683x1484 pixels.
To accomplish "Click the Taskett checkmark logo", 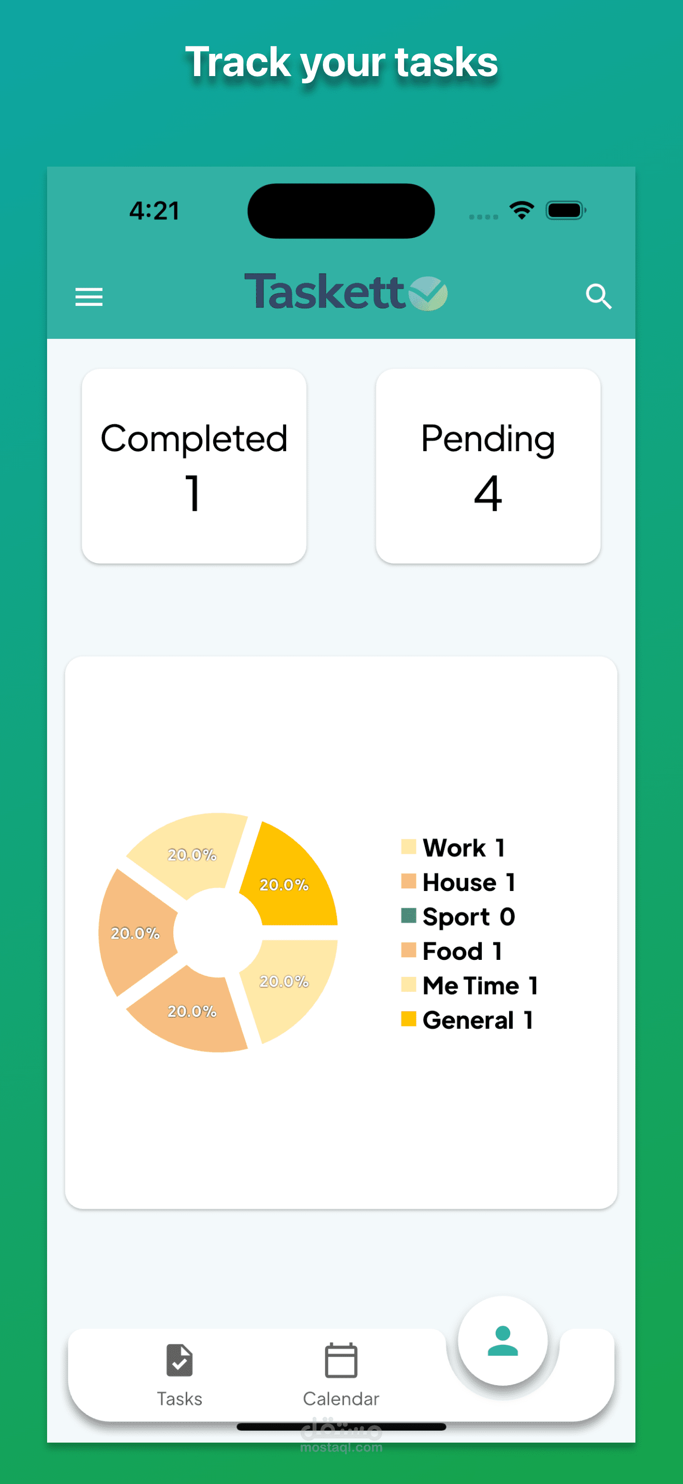I will [x=428, y=293].
